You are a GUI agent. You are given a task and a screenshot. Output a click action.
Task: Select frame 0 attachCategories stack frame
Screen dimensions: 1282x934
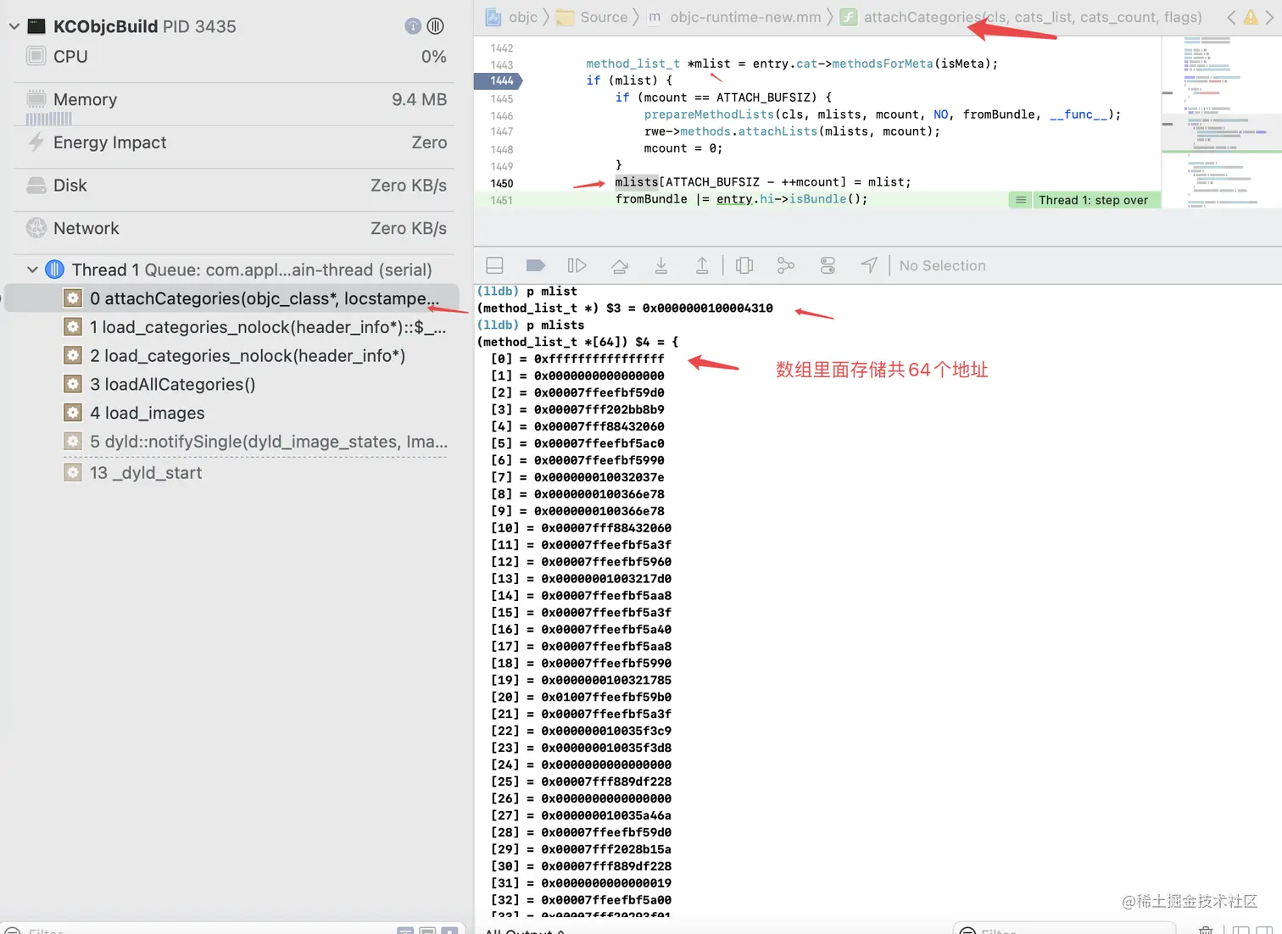click(232, 298)
